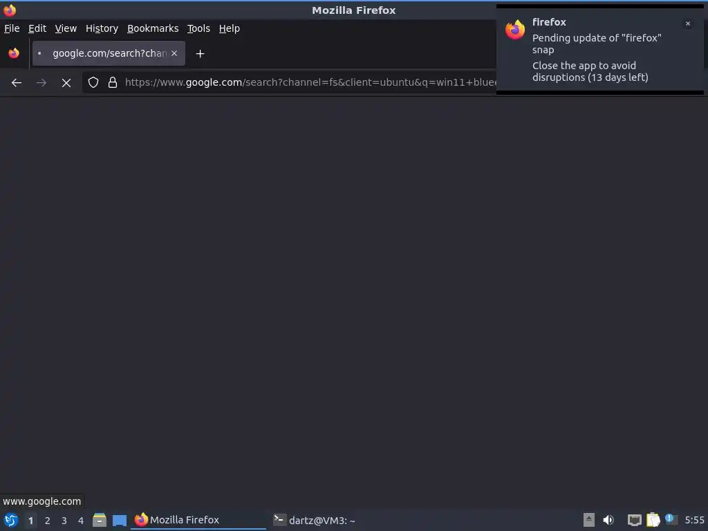Screen dimensions: 708x531
Task: Close the google.com/search tab
Action: tap(174, 53)
